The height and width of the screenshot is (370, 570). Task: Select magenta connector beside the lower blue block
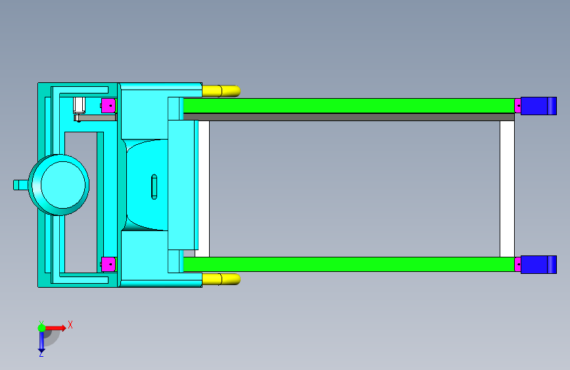(517, 265)
